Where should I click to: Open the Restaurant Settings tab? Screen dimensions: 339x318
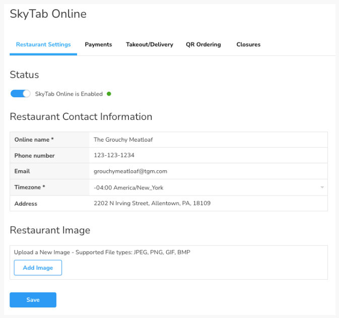pos(43,44)
